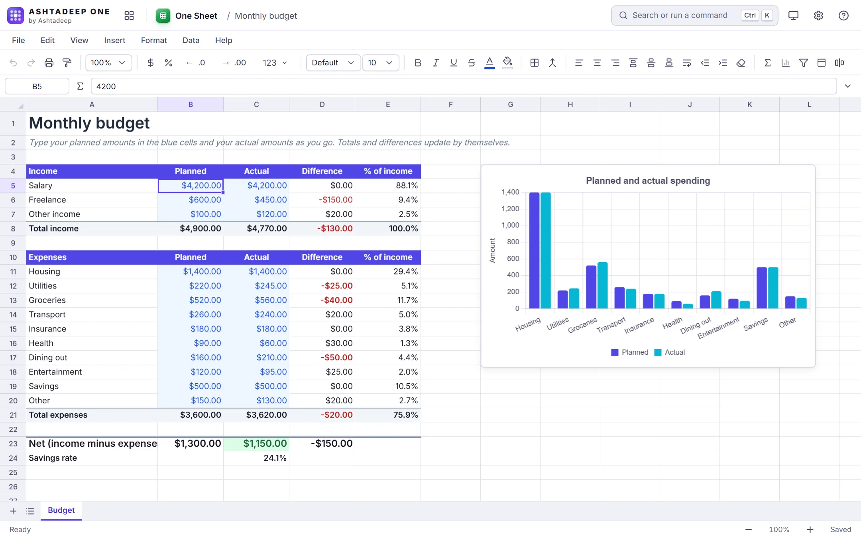This screenshot has height=538, width=861.
Task: Apply percent format icon
Action: tap(169, 63)
